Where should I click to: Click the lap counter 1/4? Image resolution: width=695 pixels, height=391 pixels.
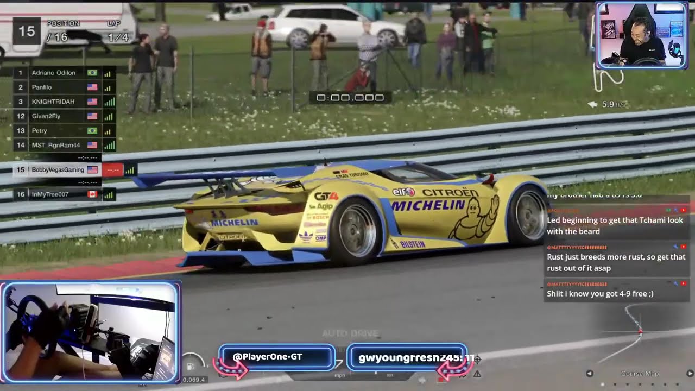coord(118,37)
